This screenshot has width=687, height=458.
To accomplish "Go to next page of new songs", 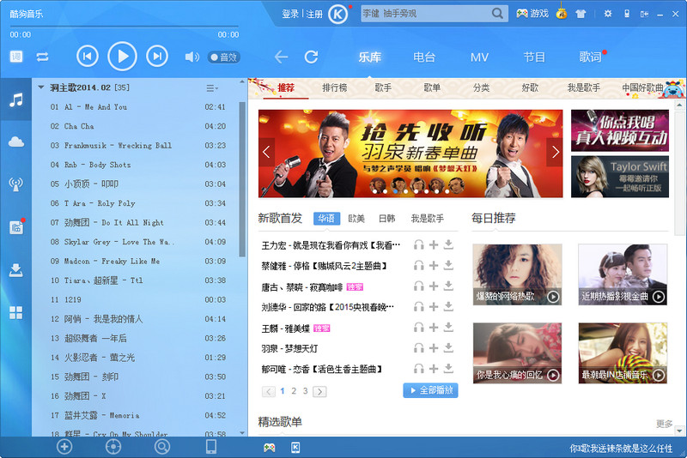I will [319, 391].
